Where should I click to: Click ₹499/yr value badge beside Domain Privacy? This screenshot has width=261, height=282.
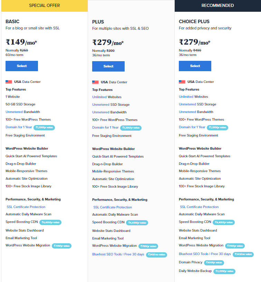point(214,263)
